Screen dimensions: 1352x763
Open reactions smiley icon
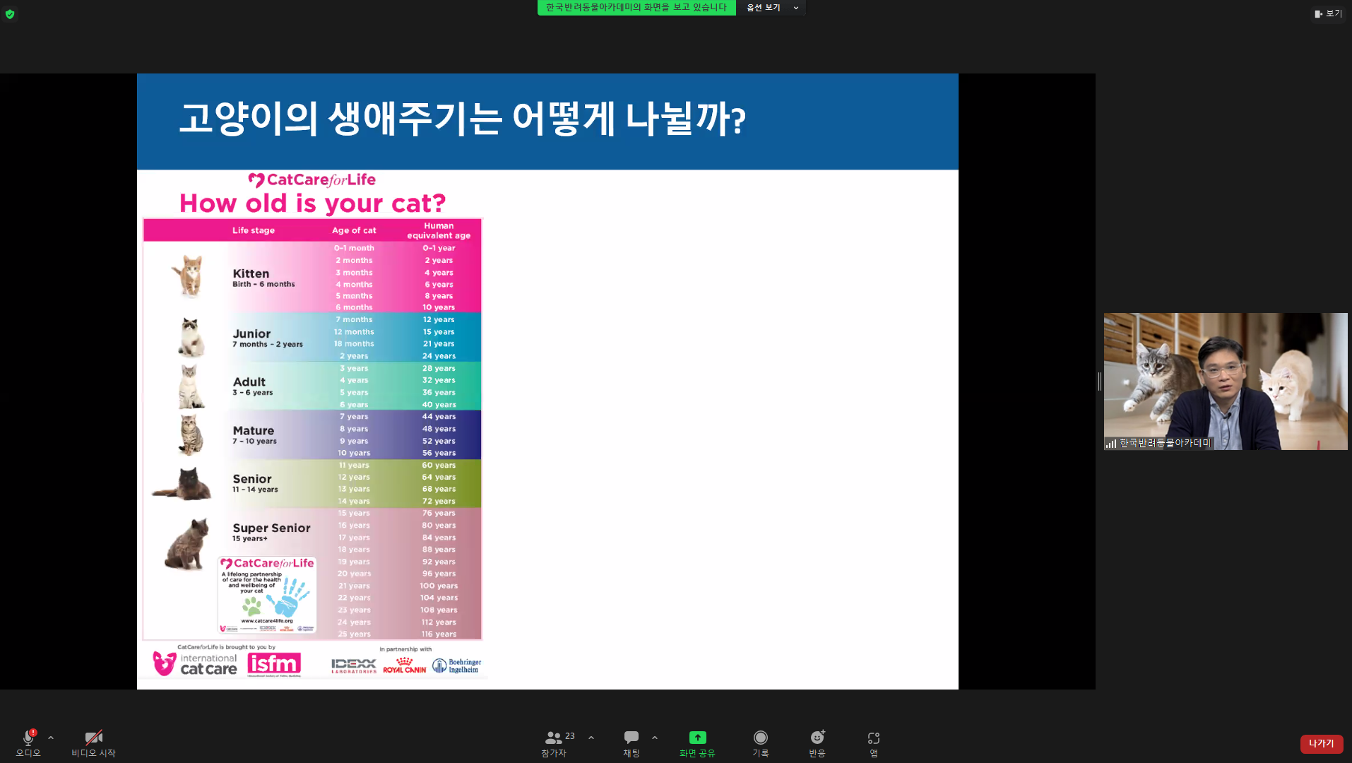click(x=817, y=738)
